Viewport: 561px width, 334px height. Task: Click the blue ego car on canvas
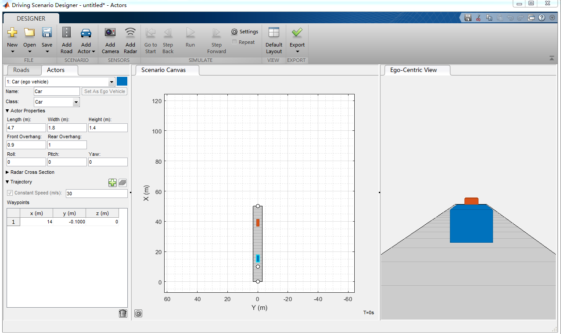(x=258, y=259)
